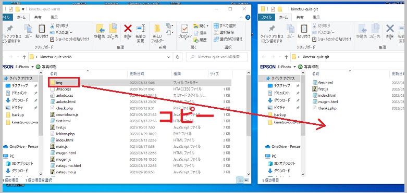Click Copy icon in kimetsu-quiz-var18 ribbon
Image resolution: width=407 pixels, height=193 pixels.
click(28, 31)
